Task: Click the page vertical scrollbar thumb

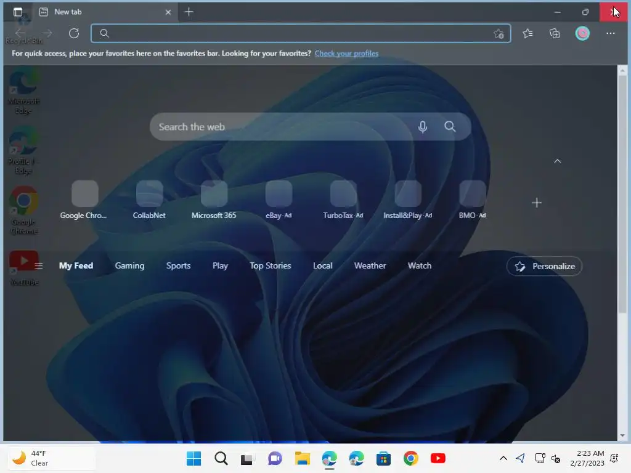Action: (622, 193)
